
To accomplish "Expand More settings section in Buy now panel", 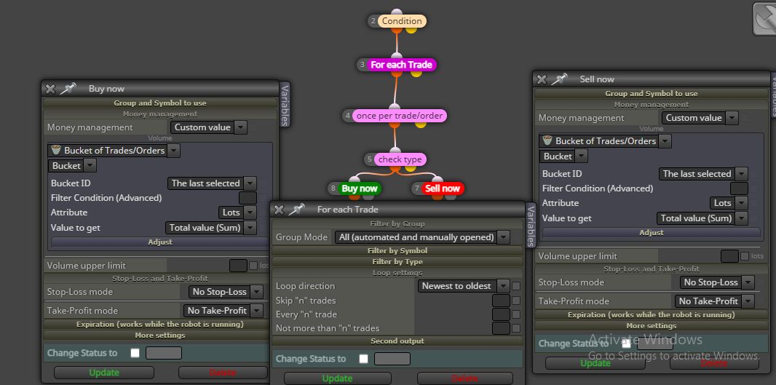I will pos(160,335).
